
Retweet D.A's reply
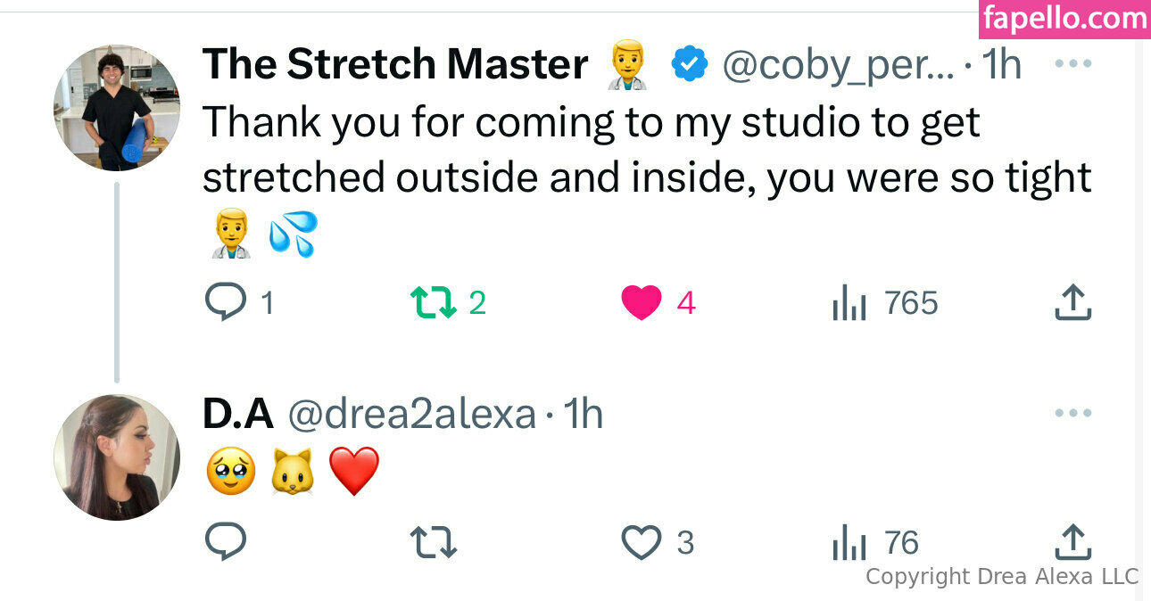coord(434,542)
